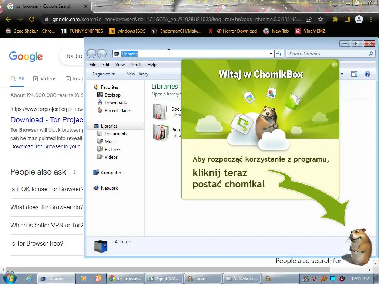The image size is (379, 284).
Task: Select Computer in the navigation pane
Action: [x=107, y=173]
